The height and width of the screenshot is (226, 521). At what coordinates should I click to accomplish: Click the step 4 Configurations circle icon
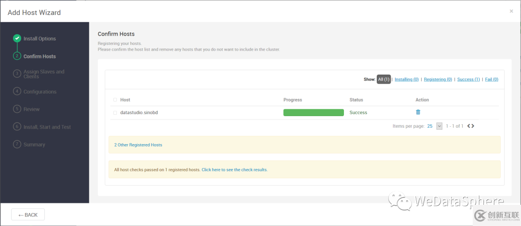pos(17,91)
